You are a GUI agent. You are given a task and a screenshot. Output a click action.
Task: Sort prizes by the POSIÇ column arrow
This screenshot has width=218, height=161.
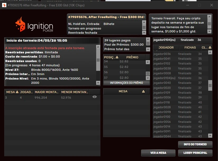point(117,57)
